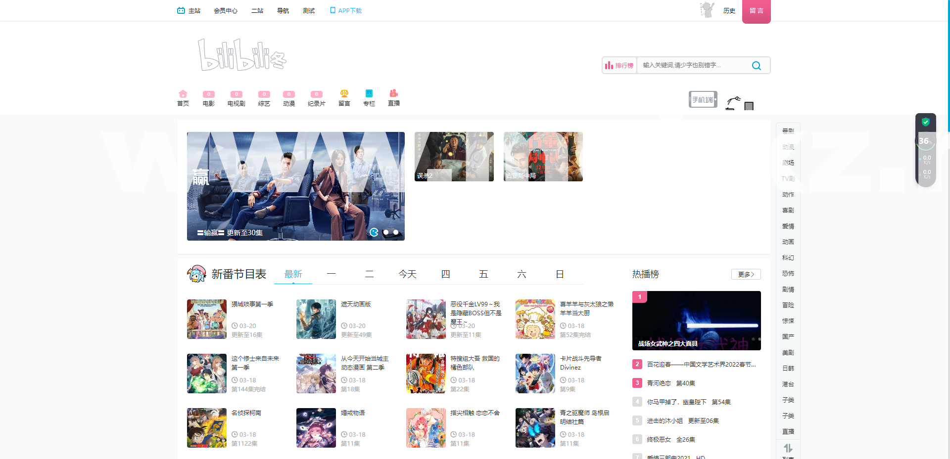Click the 36% memory usage indicator
The image size is (950, 459).
(925, 141)
